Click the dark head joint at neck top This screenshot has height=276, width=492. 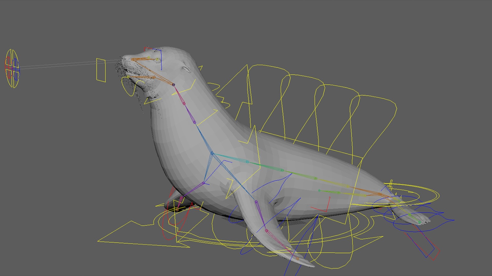(x=173, y=85)
